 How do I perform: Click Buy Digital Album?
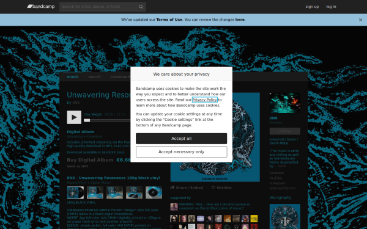point(90,160)
